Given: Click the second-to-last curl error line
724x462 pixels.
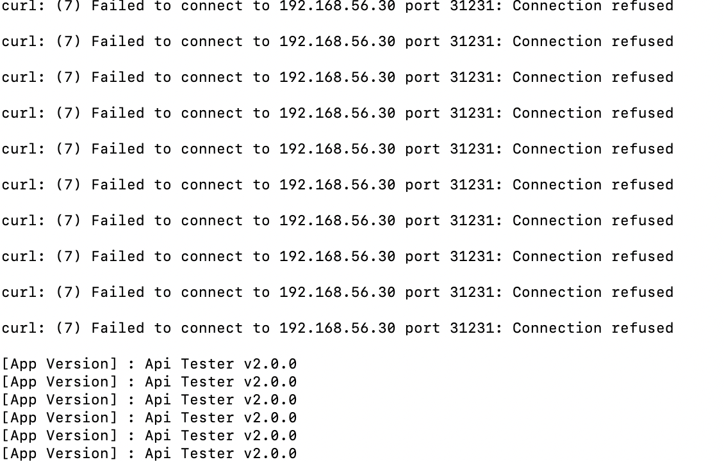Looking at the screenshot, I should (338, 292).
